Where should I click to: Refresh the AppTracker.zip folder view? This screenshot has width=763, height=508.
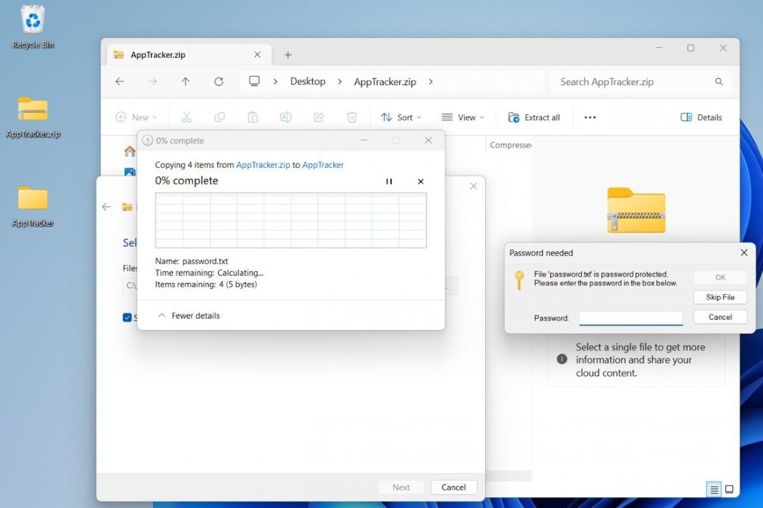click(219, 81)
